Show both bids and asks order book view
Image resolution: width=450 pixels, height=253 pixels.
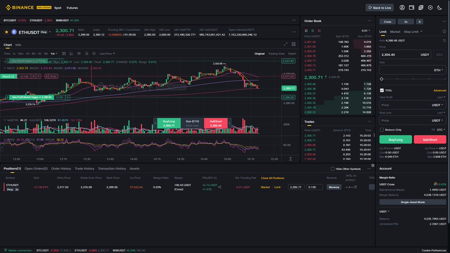coord(306,31)
